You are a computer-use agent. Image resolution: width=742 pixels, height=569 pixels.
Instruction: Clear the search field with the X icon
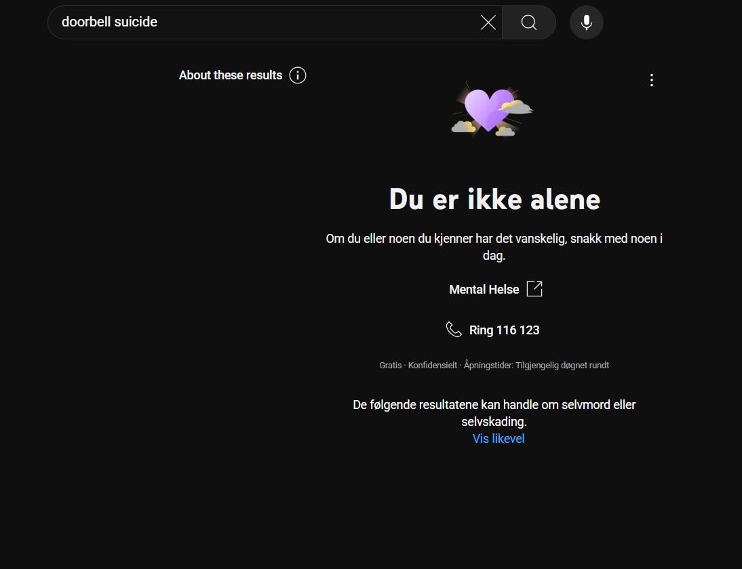tap(488, 22)
